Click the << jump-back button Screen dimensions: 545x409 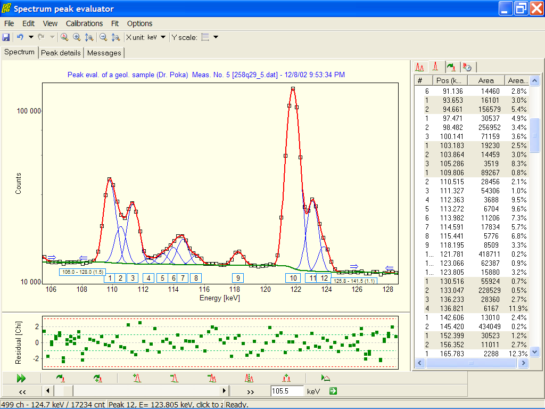pyautogui.click(x=22, y=391)
